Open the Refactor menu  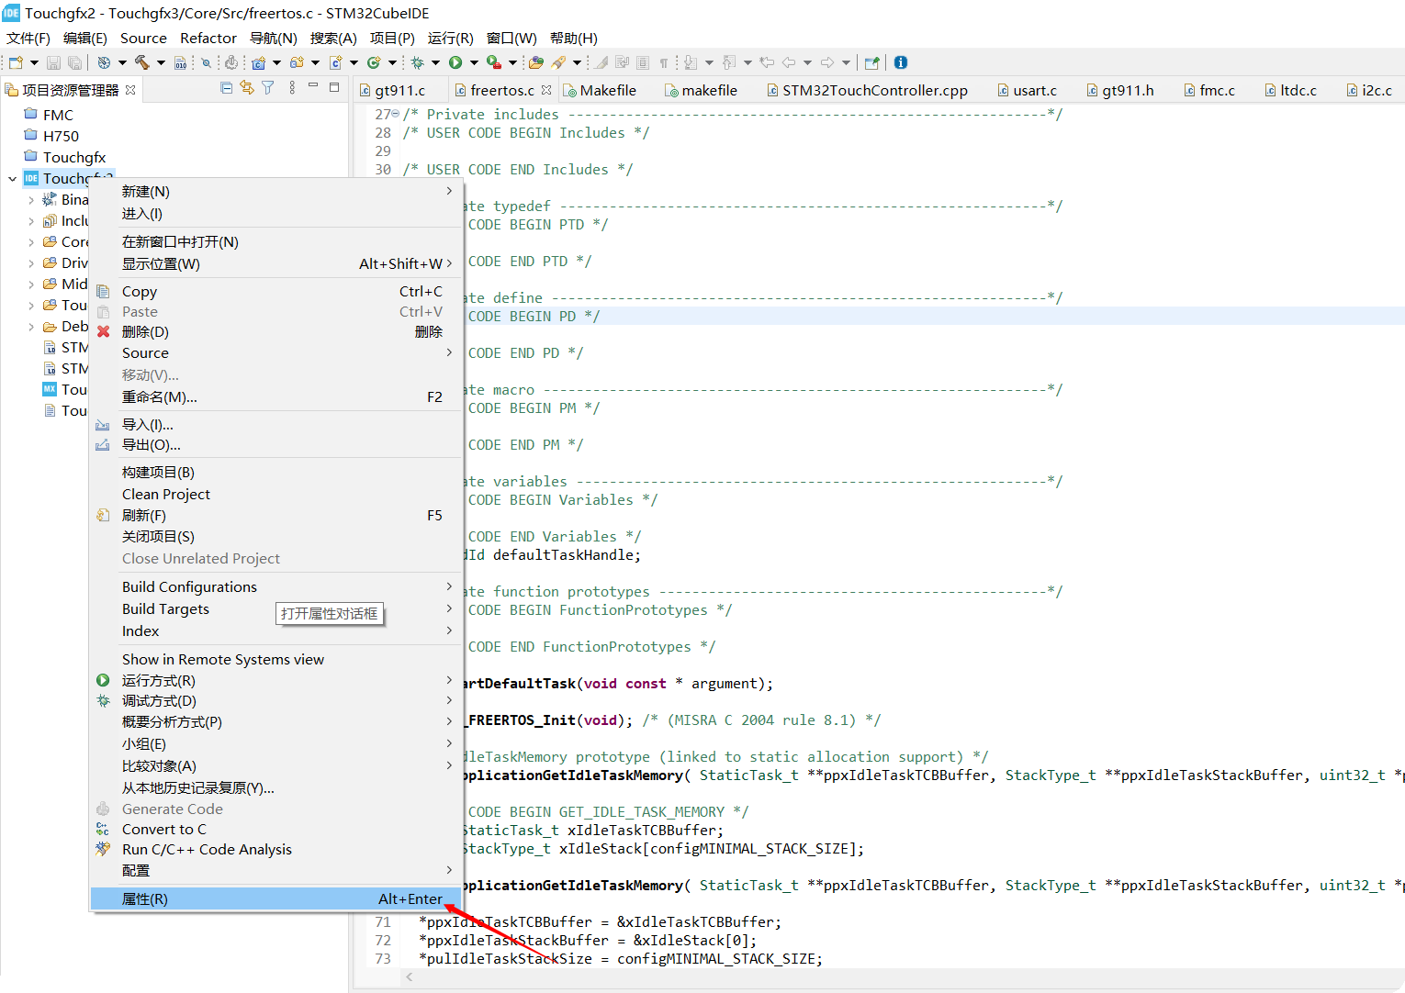[x=208, y=38]
